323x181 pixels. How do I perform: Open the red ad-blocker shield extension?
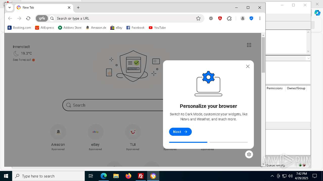(220, 18)
